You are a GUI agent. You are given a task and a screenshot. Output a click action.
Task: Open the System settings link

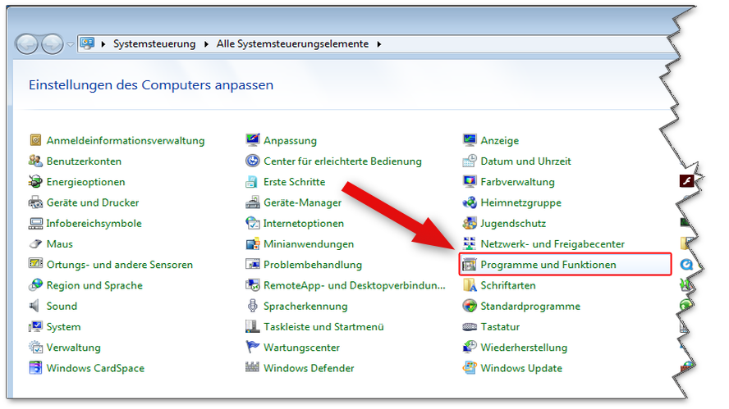click(x=64, y=327)
